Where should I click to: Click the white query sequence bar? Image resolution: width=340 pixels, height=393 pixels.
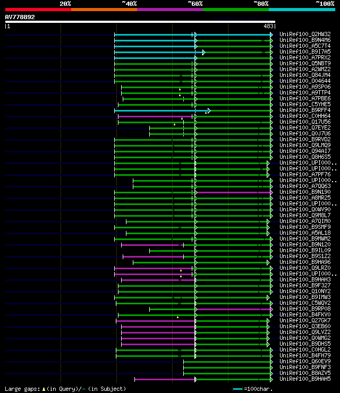tap(140, 22)
